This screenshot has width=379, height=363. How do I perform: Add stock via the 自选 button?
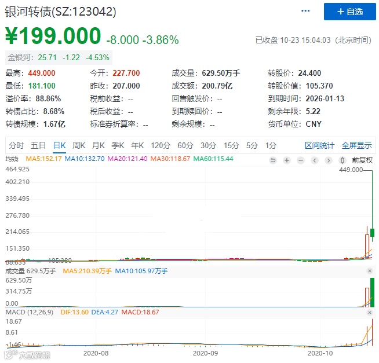coord(350,12)
